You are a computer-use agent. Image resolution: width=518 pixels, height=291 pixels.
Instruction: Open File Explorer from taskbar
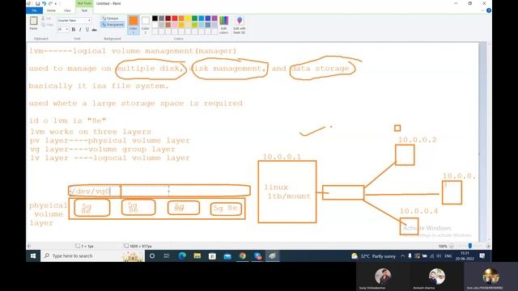pyautogui.click(x=197, y=255)
